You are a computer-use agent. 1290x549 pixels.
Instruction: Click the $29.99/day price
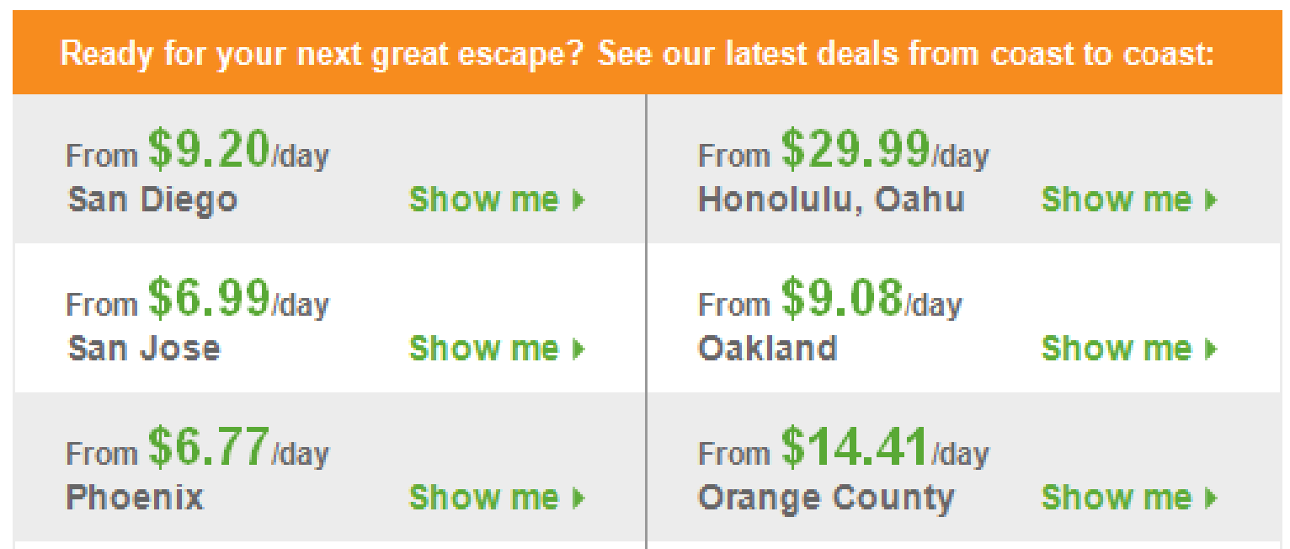(883, 150)
